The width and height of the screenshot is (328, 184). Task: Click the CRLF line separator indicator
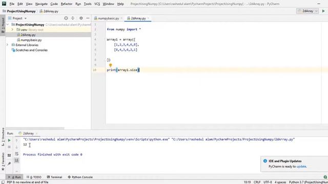tap(257, 182)
